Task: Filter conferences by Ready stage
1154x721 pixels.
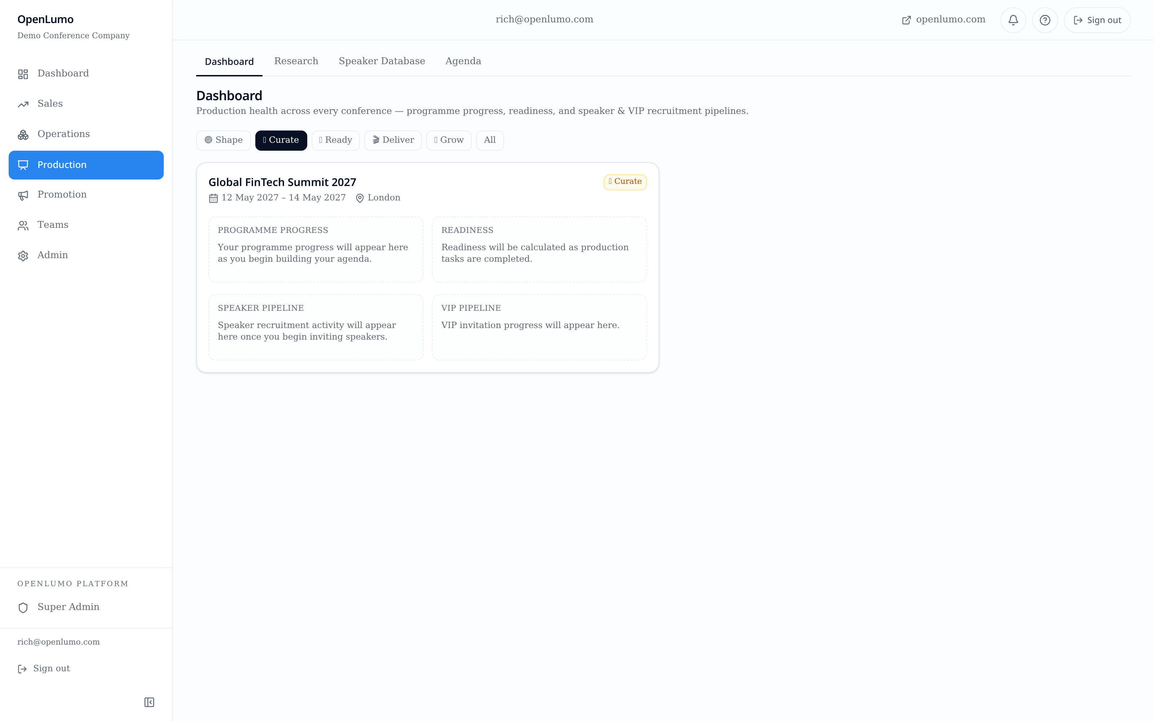Action: (335, 140)
